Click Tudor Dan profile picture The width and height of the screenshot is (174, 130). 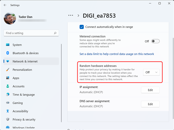coord(10,18)
